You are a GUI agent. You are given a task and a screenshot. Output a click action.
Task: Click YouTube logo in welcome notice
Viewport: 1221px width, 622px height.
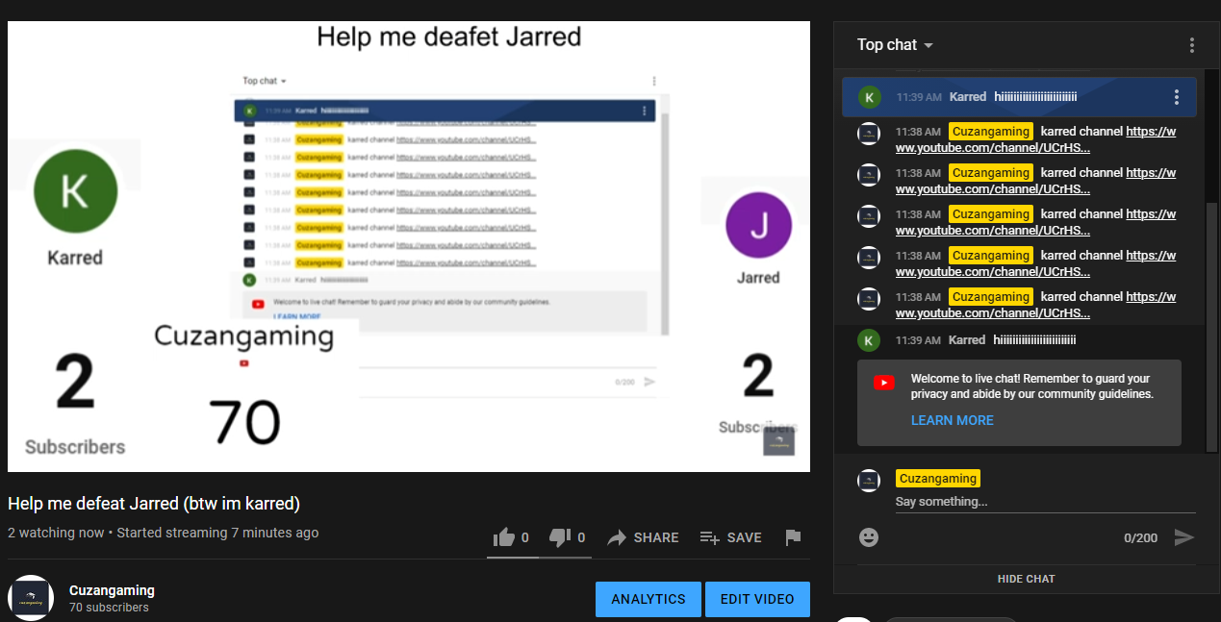click(883, 383)
